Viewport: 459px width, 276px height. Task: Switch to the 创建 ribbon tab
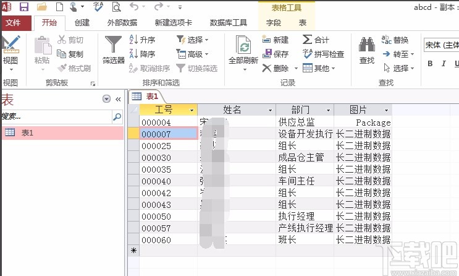point(82,22)
